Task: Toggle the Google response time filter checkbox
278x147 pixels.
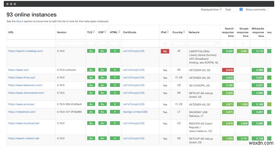Action: pyautogui.click(x=243, y=43)
